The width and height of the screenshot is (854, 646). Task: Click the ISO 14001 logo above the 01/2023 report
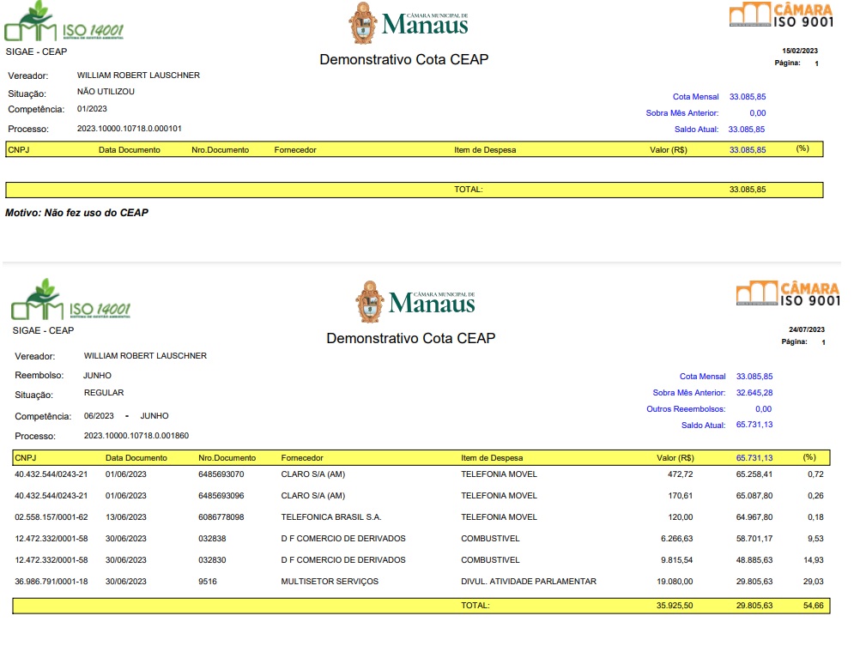pos(64,22)
